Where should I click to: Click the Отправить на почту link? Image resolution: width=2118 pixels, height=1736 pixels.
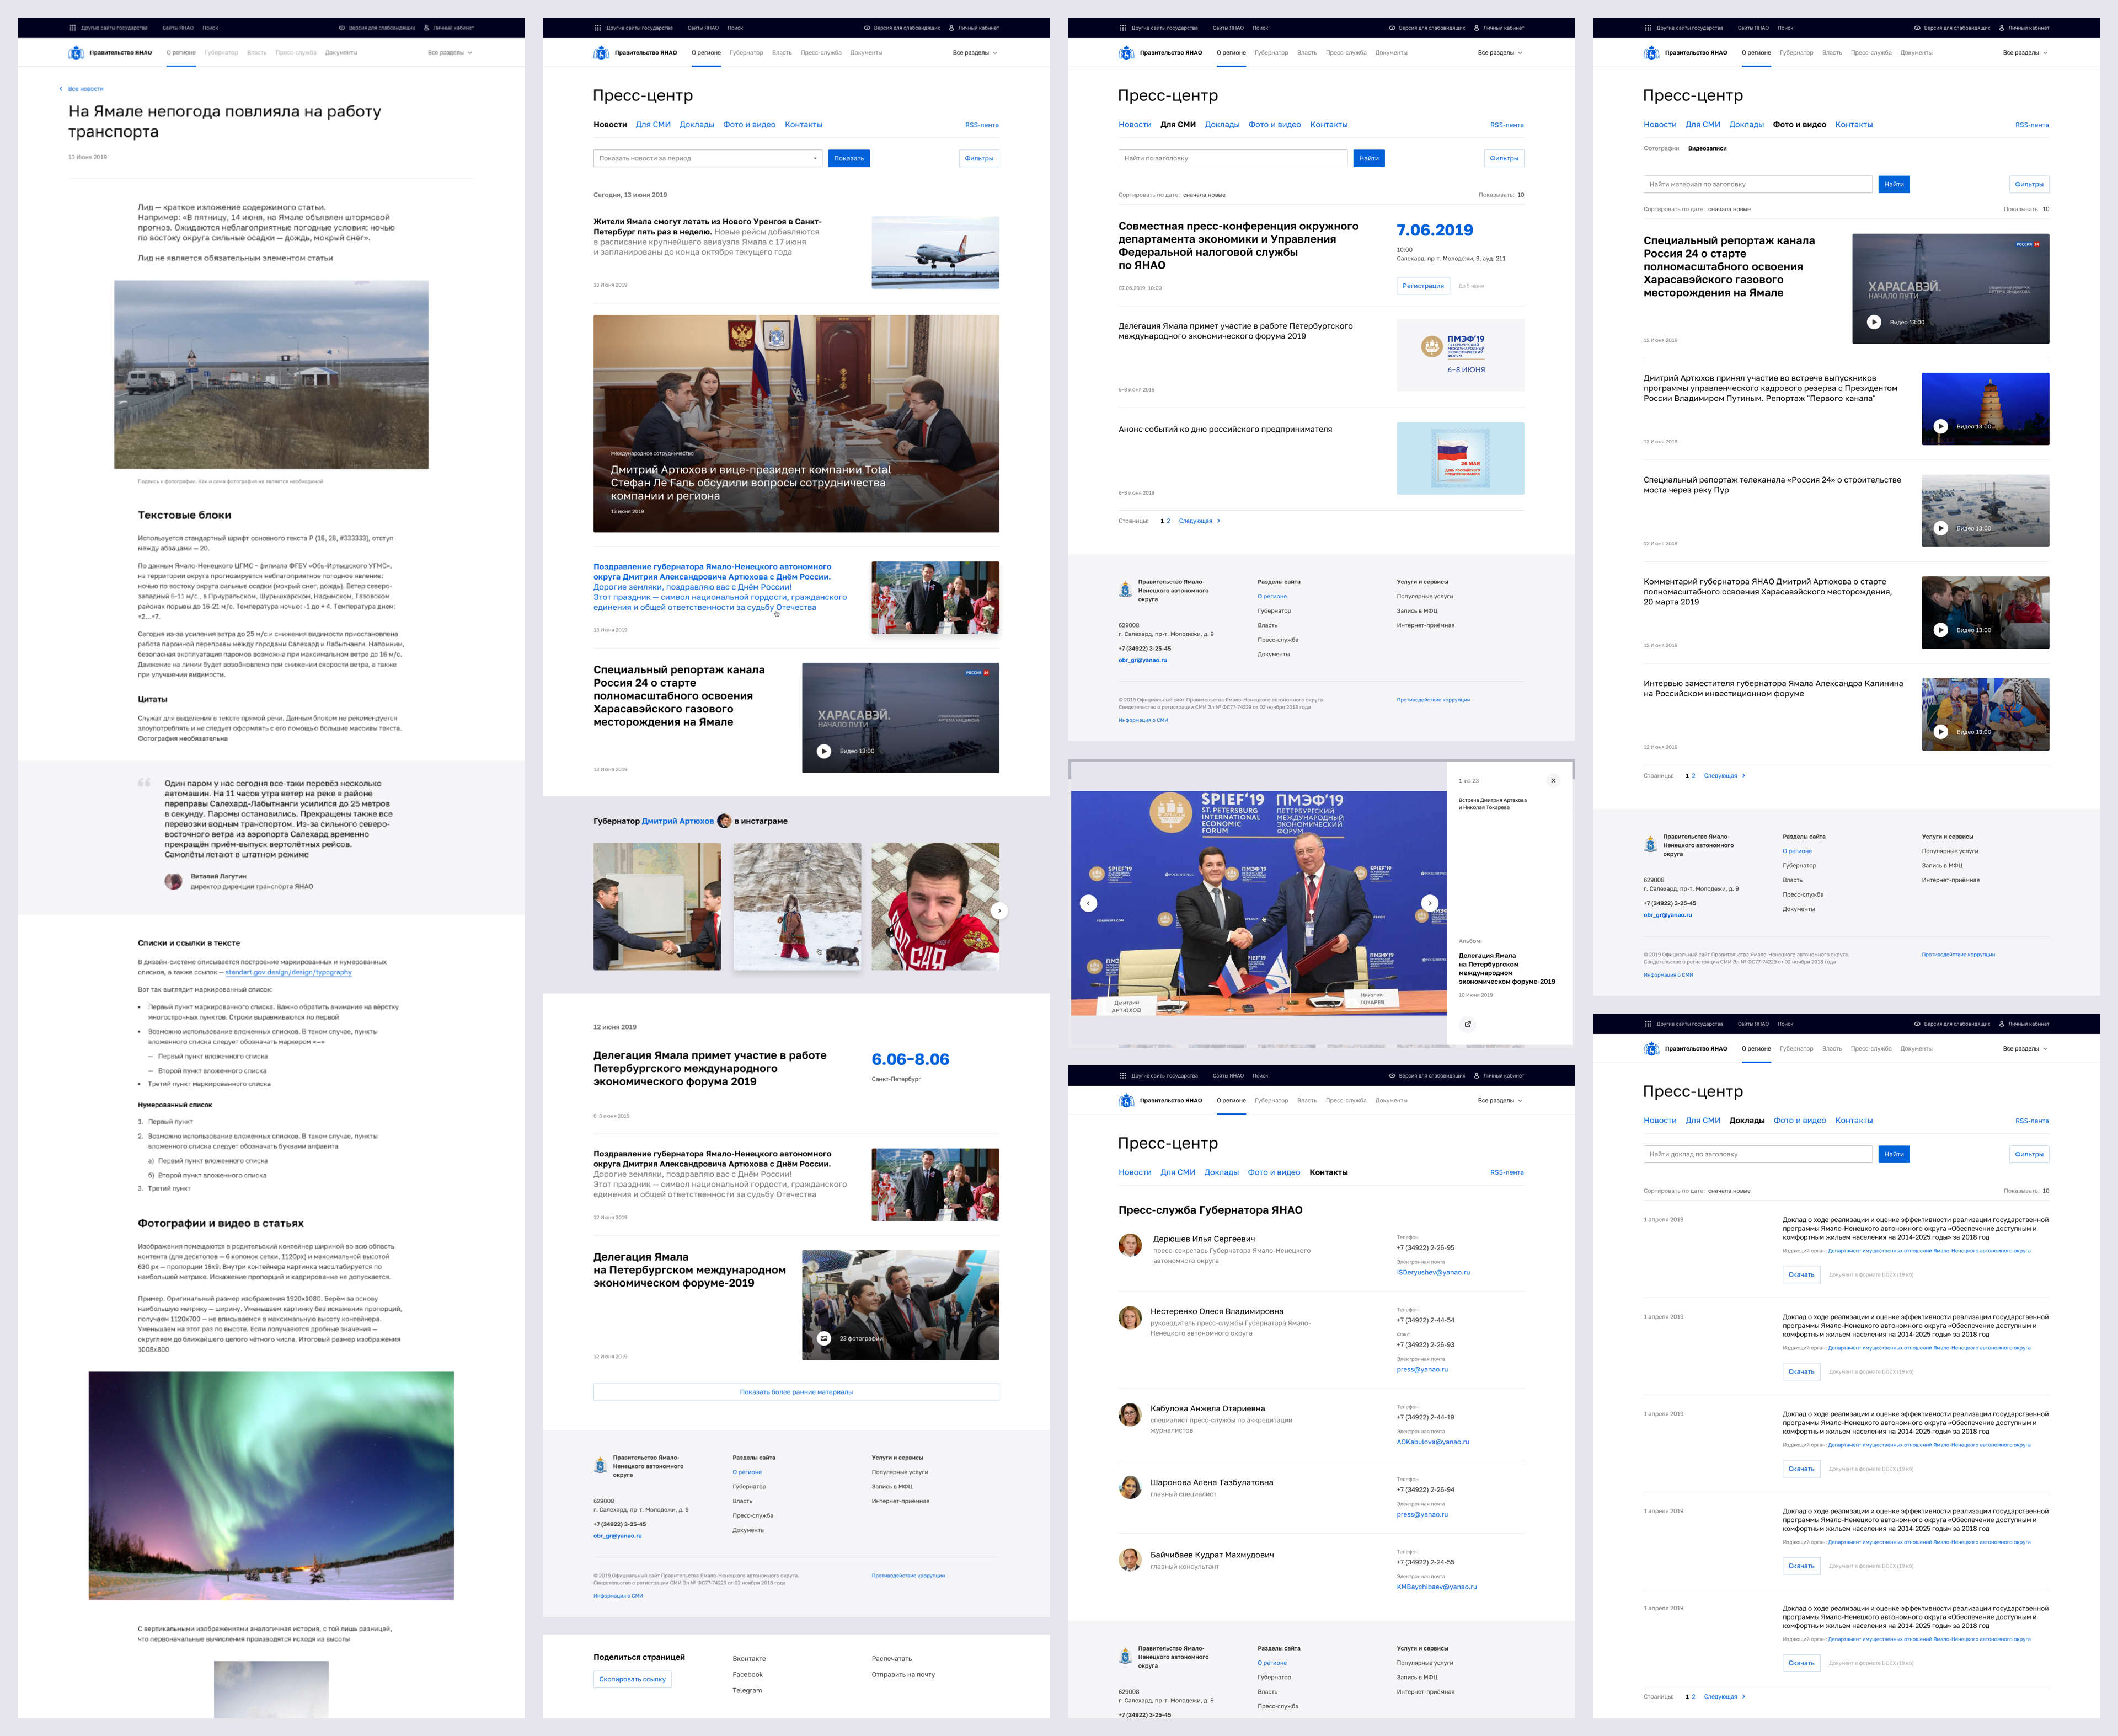[903, 1675]
